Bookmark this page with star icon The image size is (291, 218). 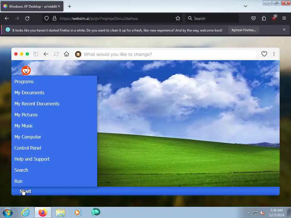point(178,18)
